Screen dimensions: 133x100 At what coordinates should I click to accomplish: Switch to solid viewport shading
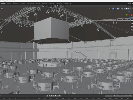127,9
